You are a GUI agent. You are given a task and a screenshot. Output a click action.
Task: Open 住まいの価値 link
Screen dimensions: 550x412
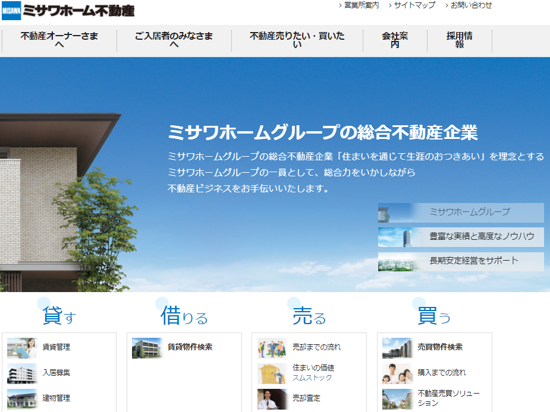[313, 367]
